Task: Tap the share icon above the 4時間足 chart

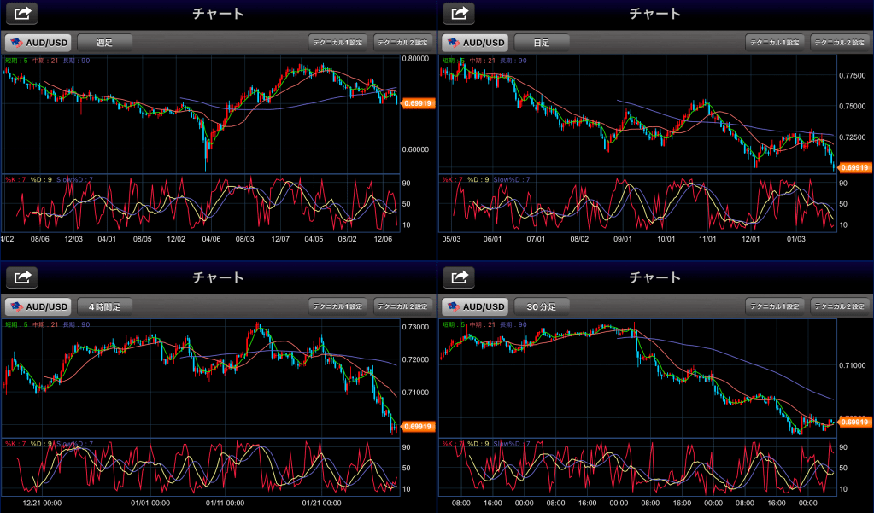Action: (x=24, y=277)
